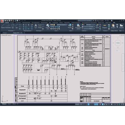Image resolution: width=125 pixels, height=125 pixels.
Task: Open the layer name dropdown list
Action: (62, 25)
